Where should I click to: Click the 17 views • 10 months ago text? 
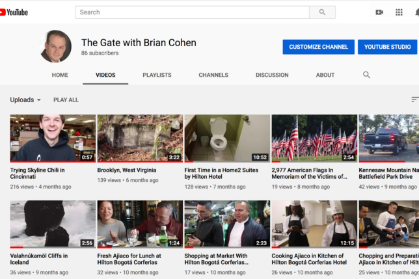click(215, 272)
